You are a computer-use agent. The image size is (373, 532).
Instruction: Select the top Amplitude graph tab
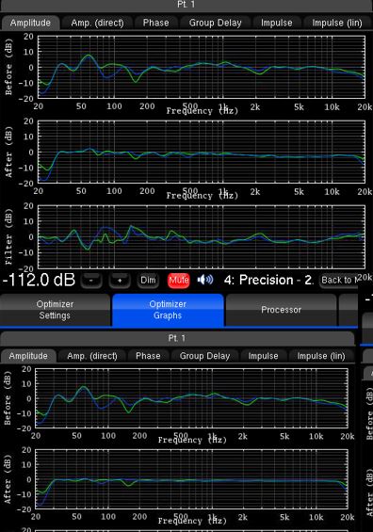(x=30, y=23)
